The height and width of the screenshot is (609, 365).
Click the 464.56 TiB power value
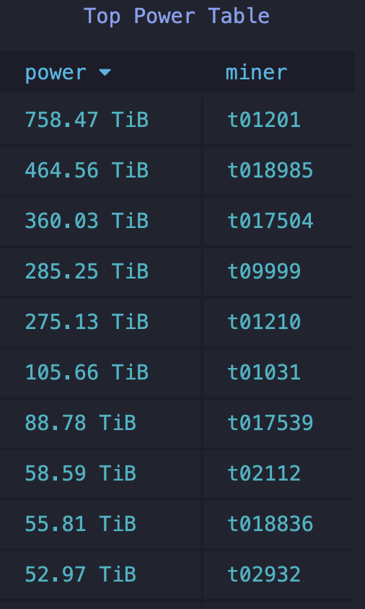87,170
